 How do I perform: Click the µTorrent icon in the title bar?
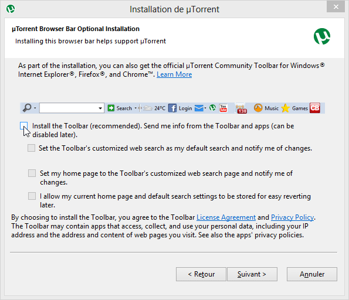[11, 9]
